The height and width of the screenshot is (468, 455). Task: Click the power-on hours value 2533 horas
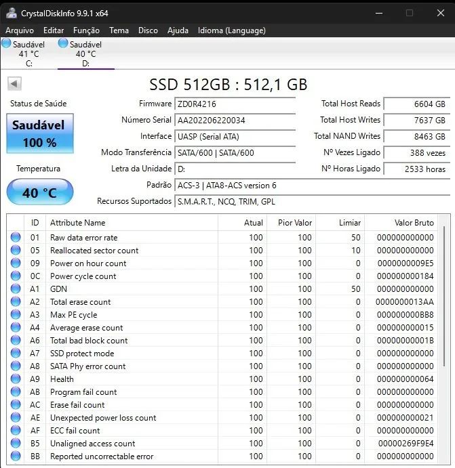417,169
